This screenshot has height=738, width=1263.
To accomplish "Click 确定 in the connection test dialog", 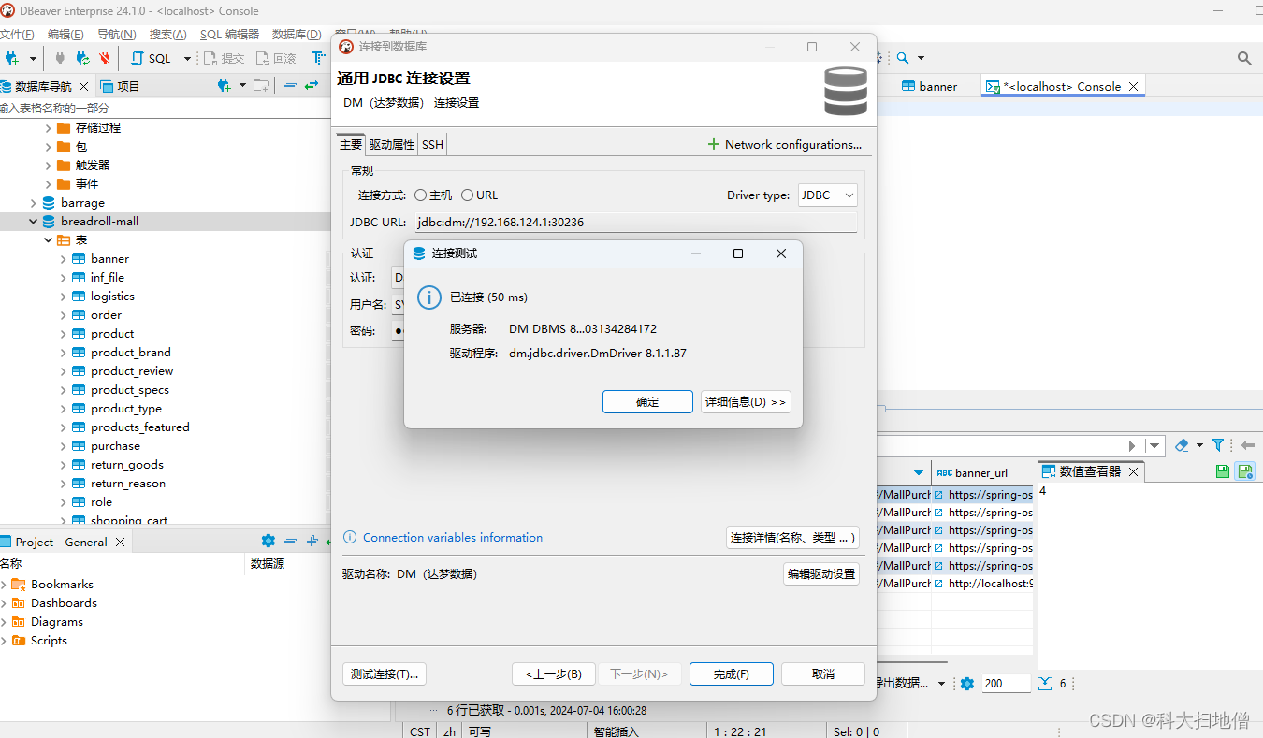I will pos(647,402).
